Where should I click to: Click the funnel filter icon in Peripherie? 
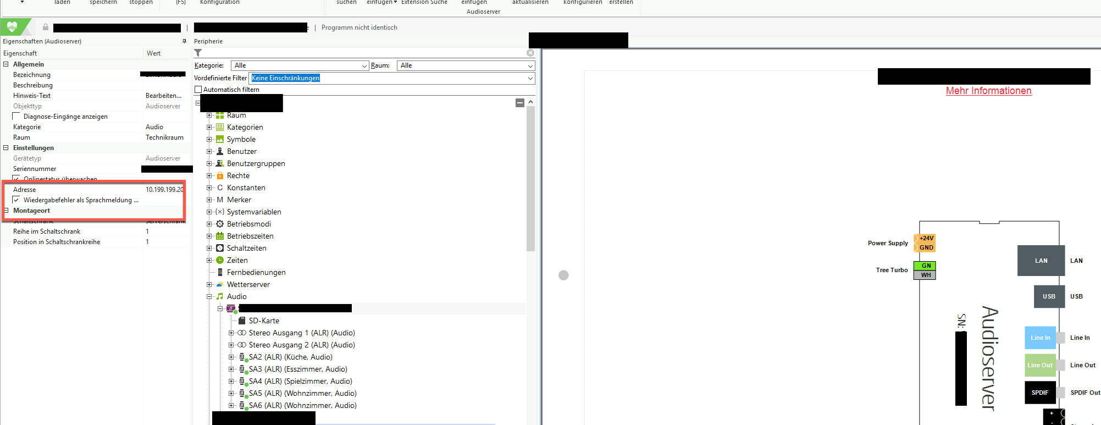198,53
